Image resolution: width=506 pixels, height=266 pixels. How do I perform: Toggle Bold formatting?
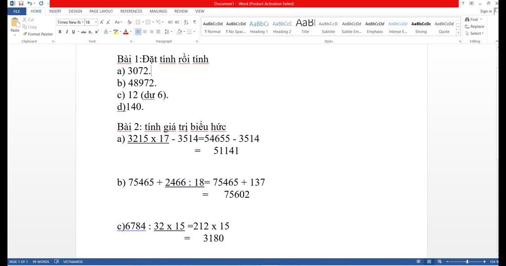[60, 32]
